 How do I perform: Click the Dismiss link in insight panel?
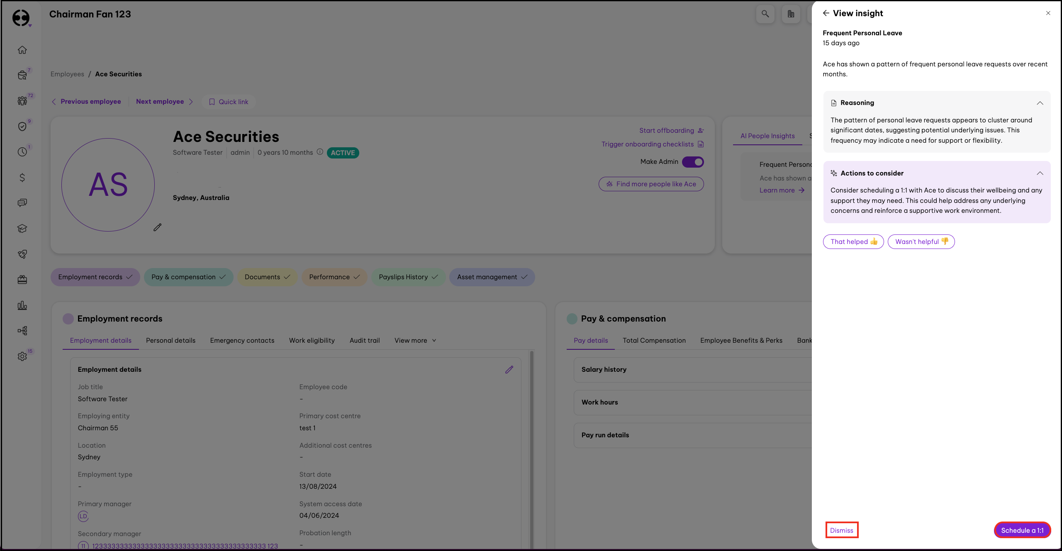coord(842,530)
